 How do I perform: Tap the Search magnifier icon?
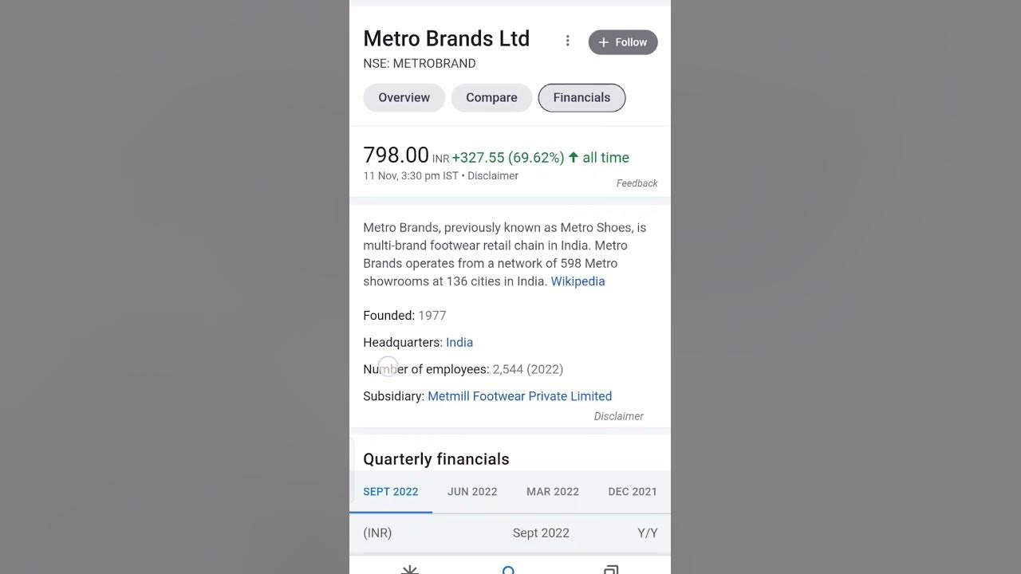509,569
